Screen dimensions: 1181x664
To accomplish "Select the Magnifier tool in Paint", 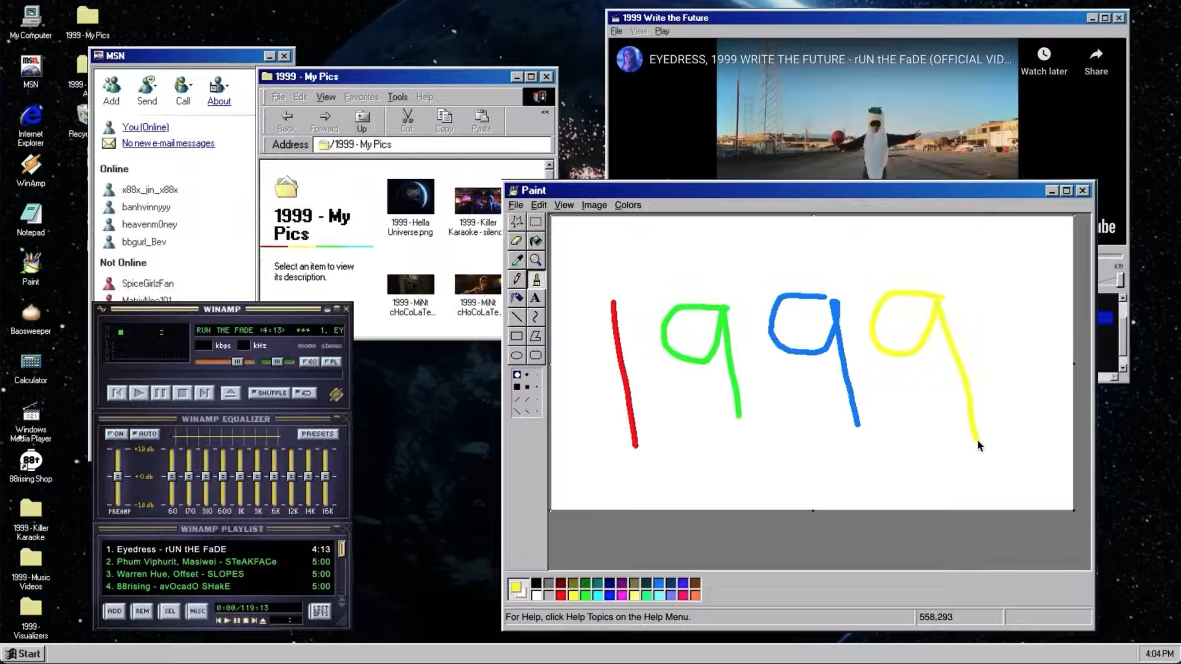I will click(535, 260).
